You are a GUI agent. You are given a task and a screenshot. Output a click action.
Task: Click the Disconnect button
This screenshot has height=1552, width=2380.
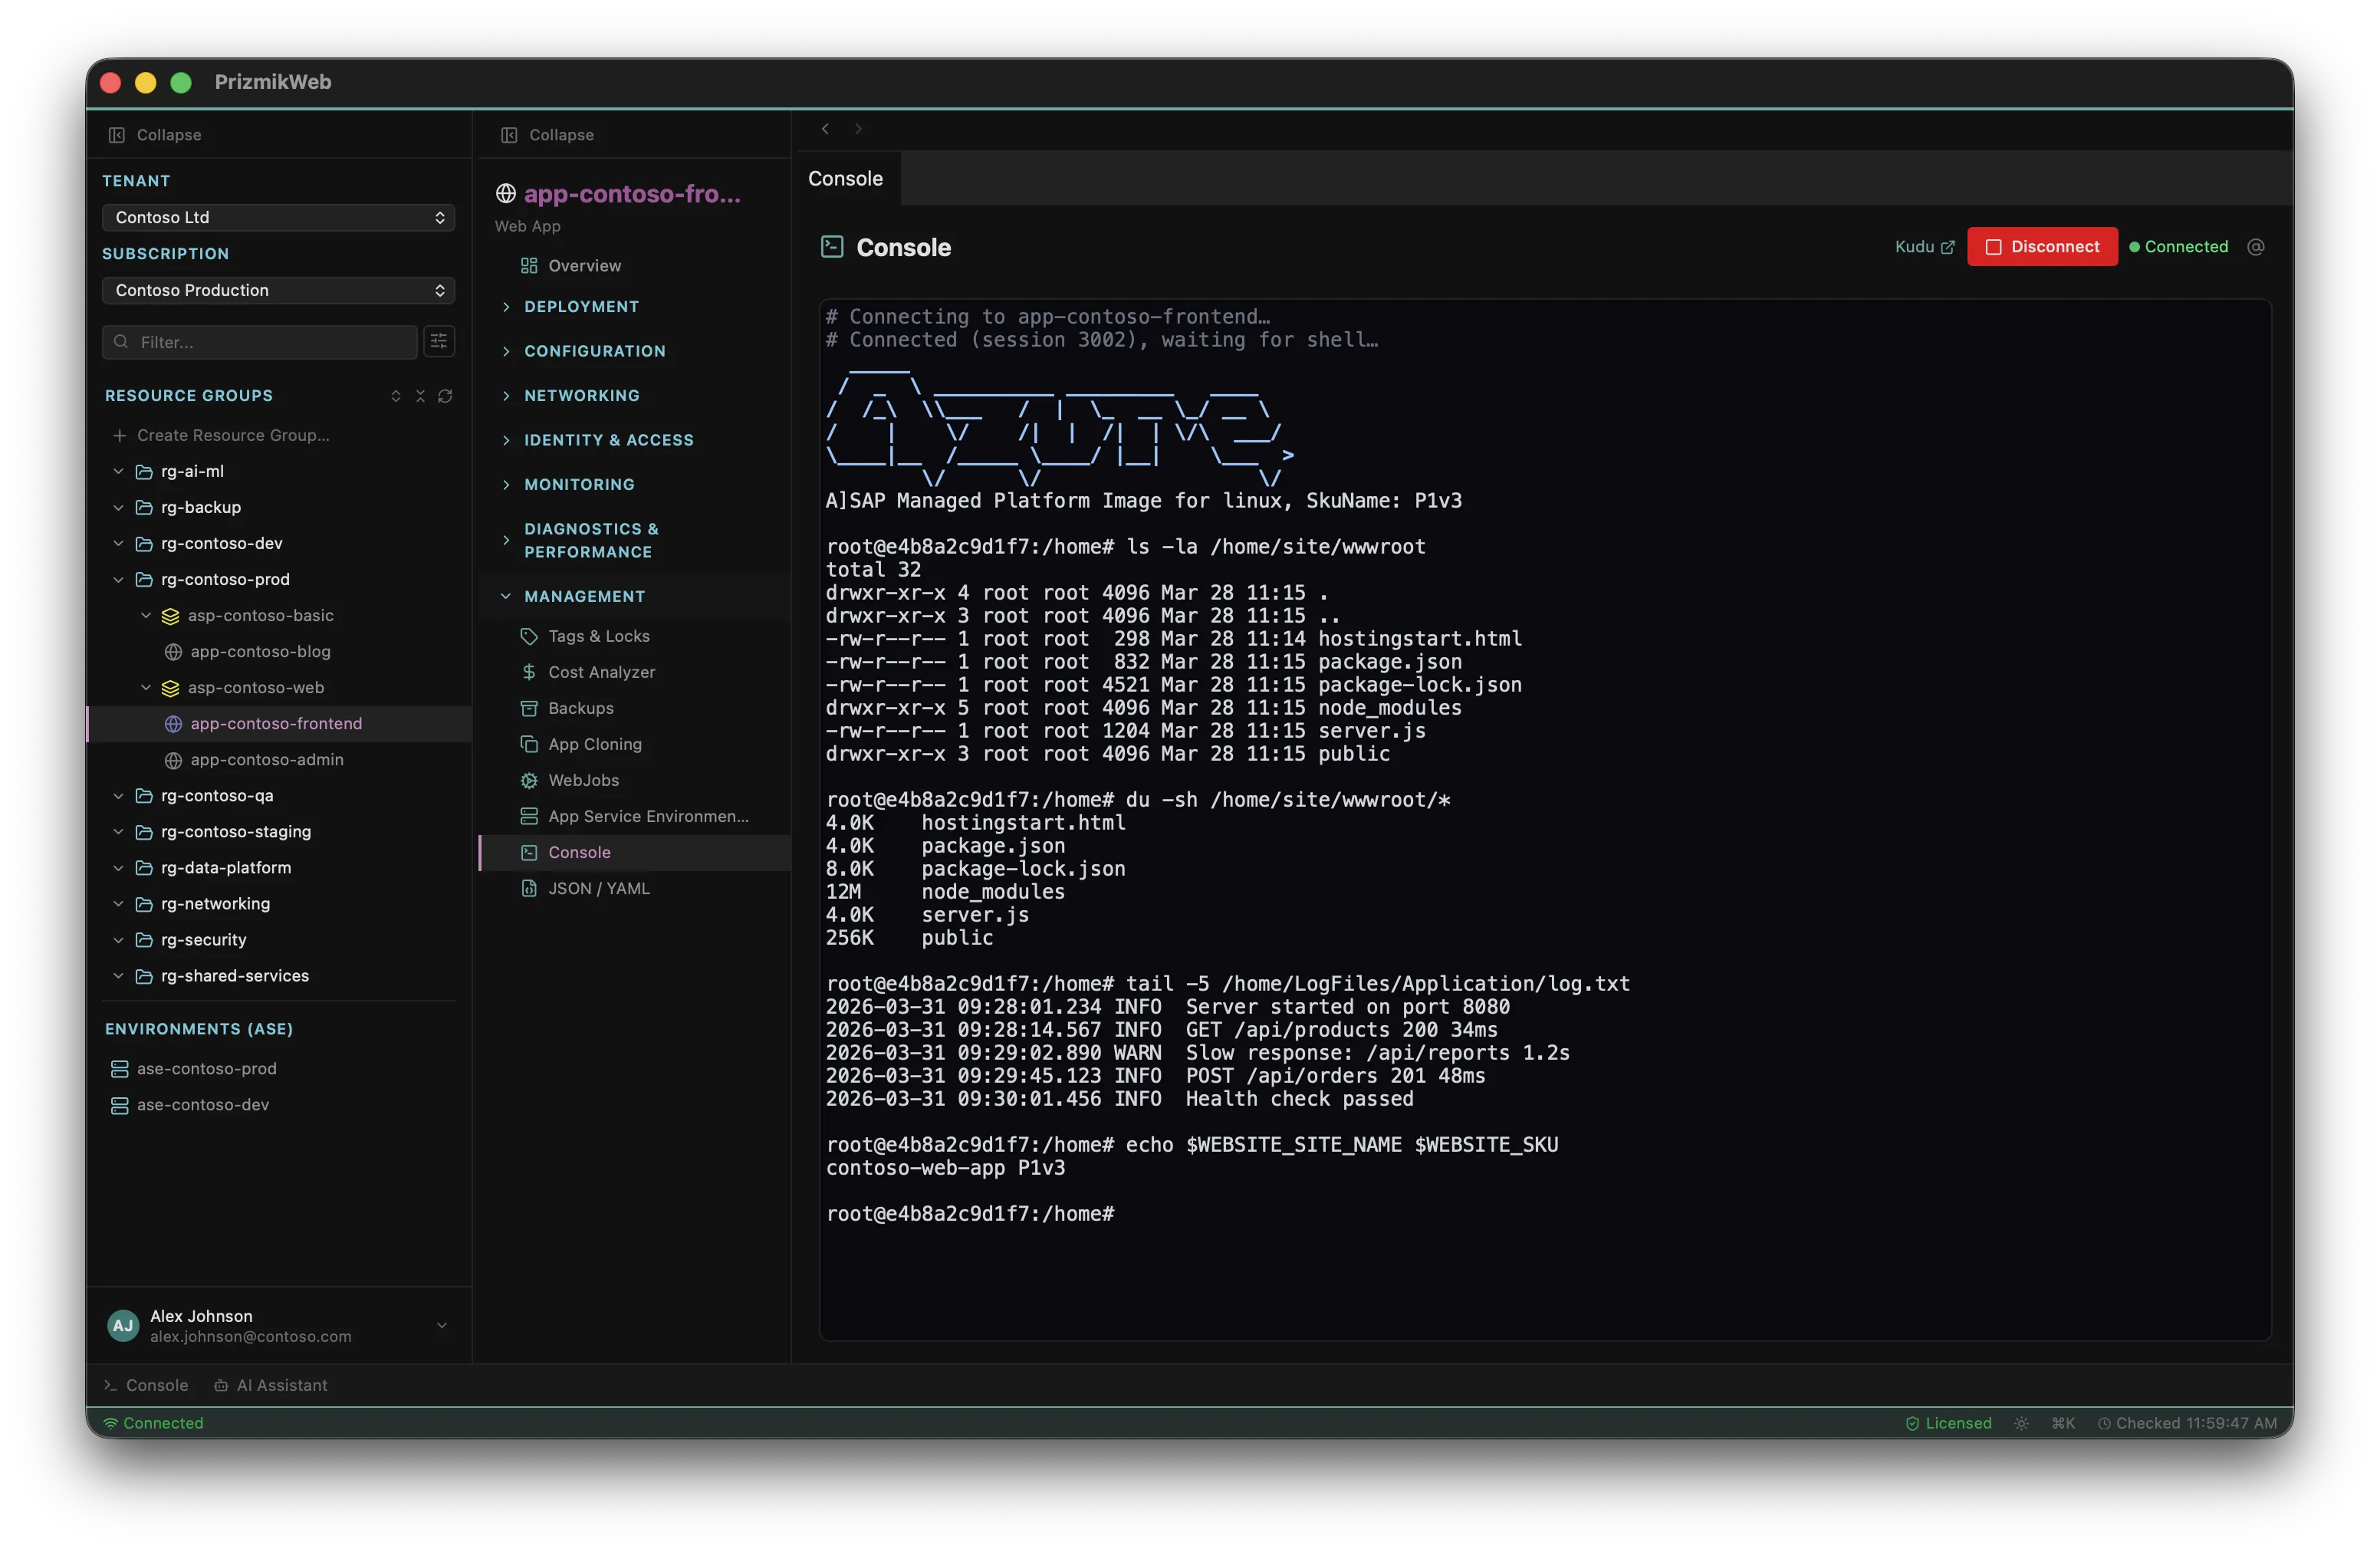pyautogui.click(x=2042, y=246)
